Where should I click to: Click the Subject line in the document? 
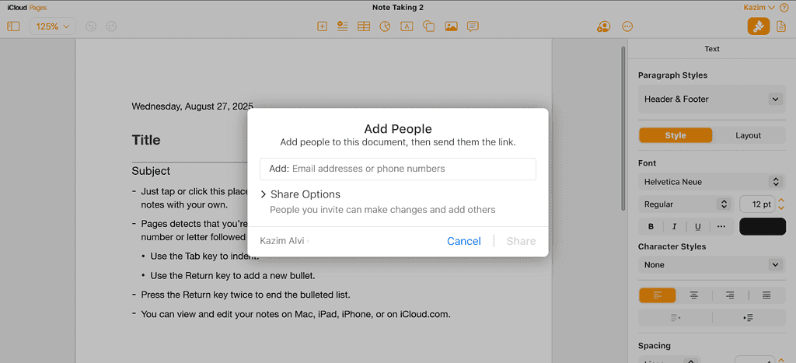pos(151,171)
